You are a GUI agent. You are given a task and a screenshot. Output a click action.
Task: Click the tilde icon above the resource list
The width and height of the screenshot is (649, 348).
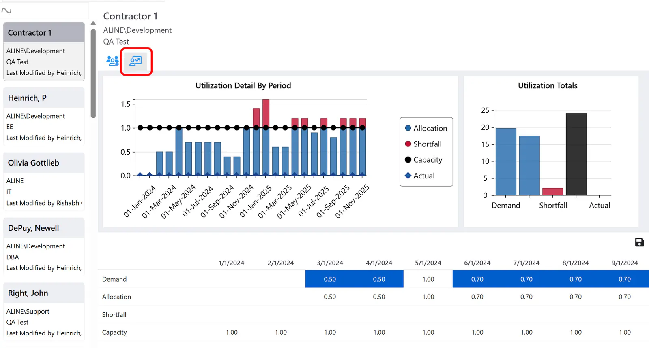point(6,11)
